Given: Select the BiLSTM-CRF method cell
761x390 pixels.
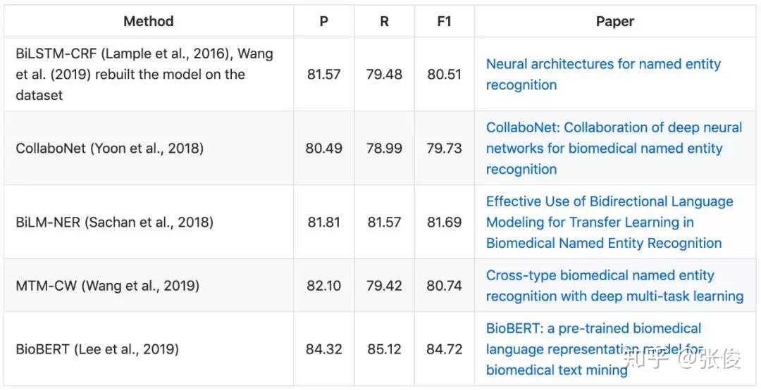Looking at the screenshot, I should point(144,74).
